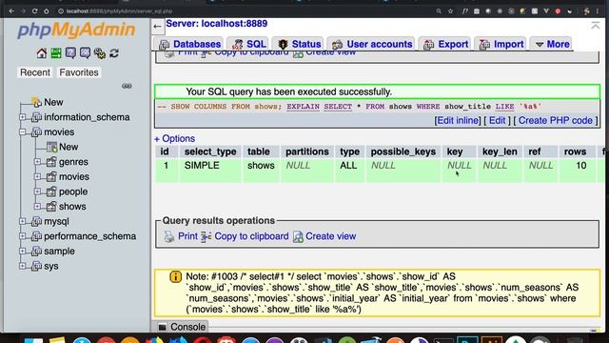Viewport: 609px width, 343px height.
Task: Open the phpMyAdmin documentation icon
Action: point(70,53)
